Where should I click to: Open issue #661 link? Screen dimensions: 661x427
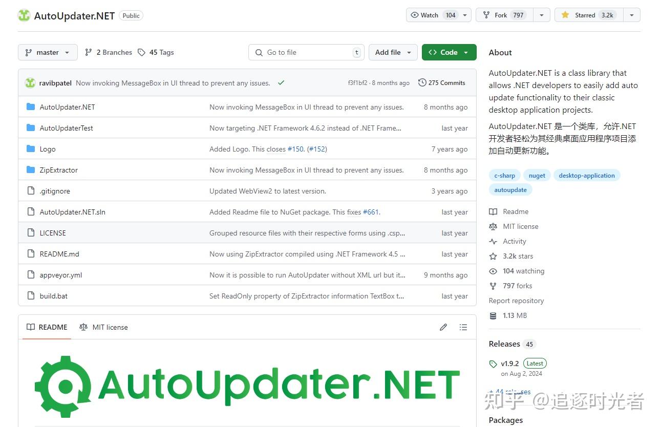point(371,212)
